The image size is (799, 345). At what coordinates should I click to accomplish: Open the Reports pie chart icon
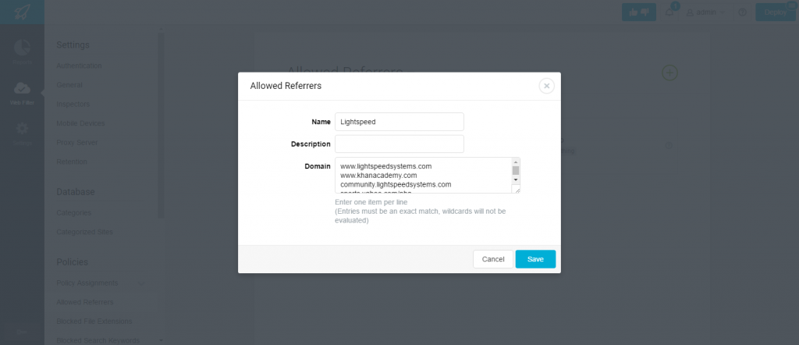(22, 48)
